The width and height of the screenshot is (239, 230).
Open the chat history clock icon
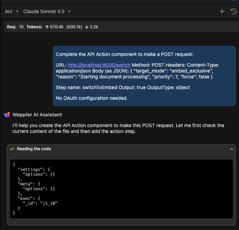233,11
